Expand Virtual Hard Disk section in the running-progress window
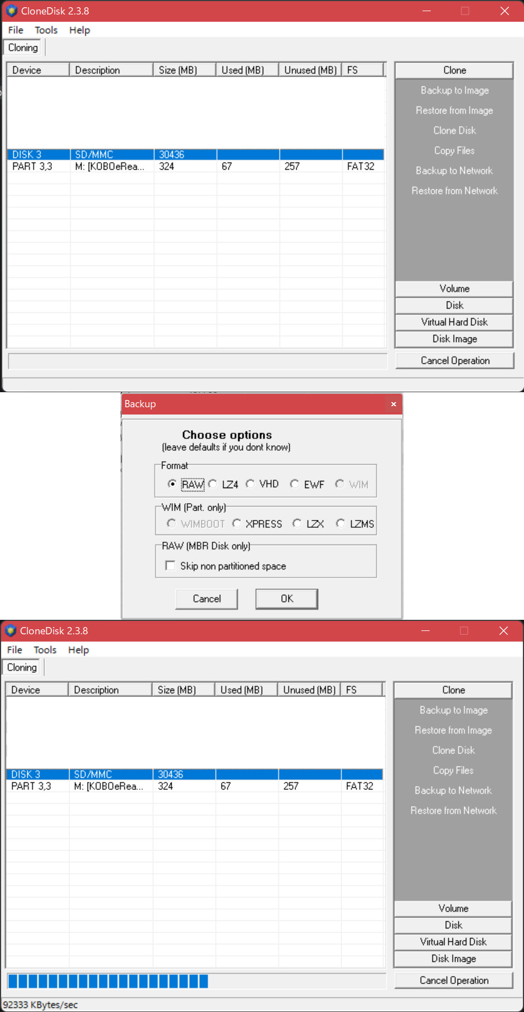Viewport: 524px width, 1012px height. pos(453,942)
